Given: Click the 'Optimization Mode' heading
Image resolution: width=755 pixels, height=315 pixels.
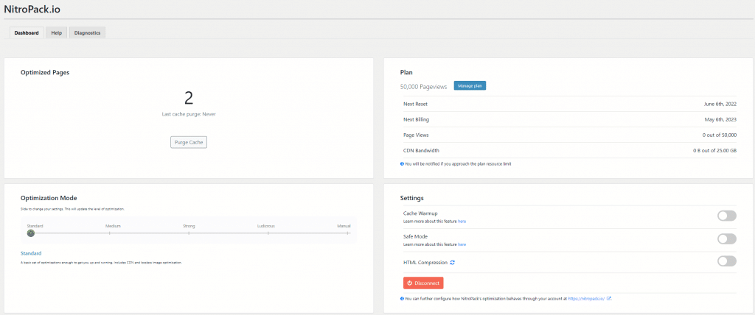Looking at the screenshot, I should click(x=49, y=198).
